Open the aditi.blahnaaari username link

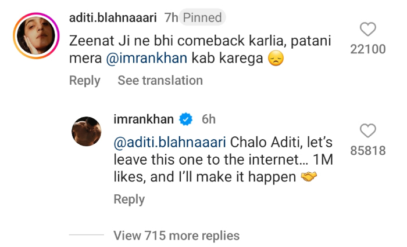[113, 18]
